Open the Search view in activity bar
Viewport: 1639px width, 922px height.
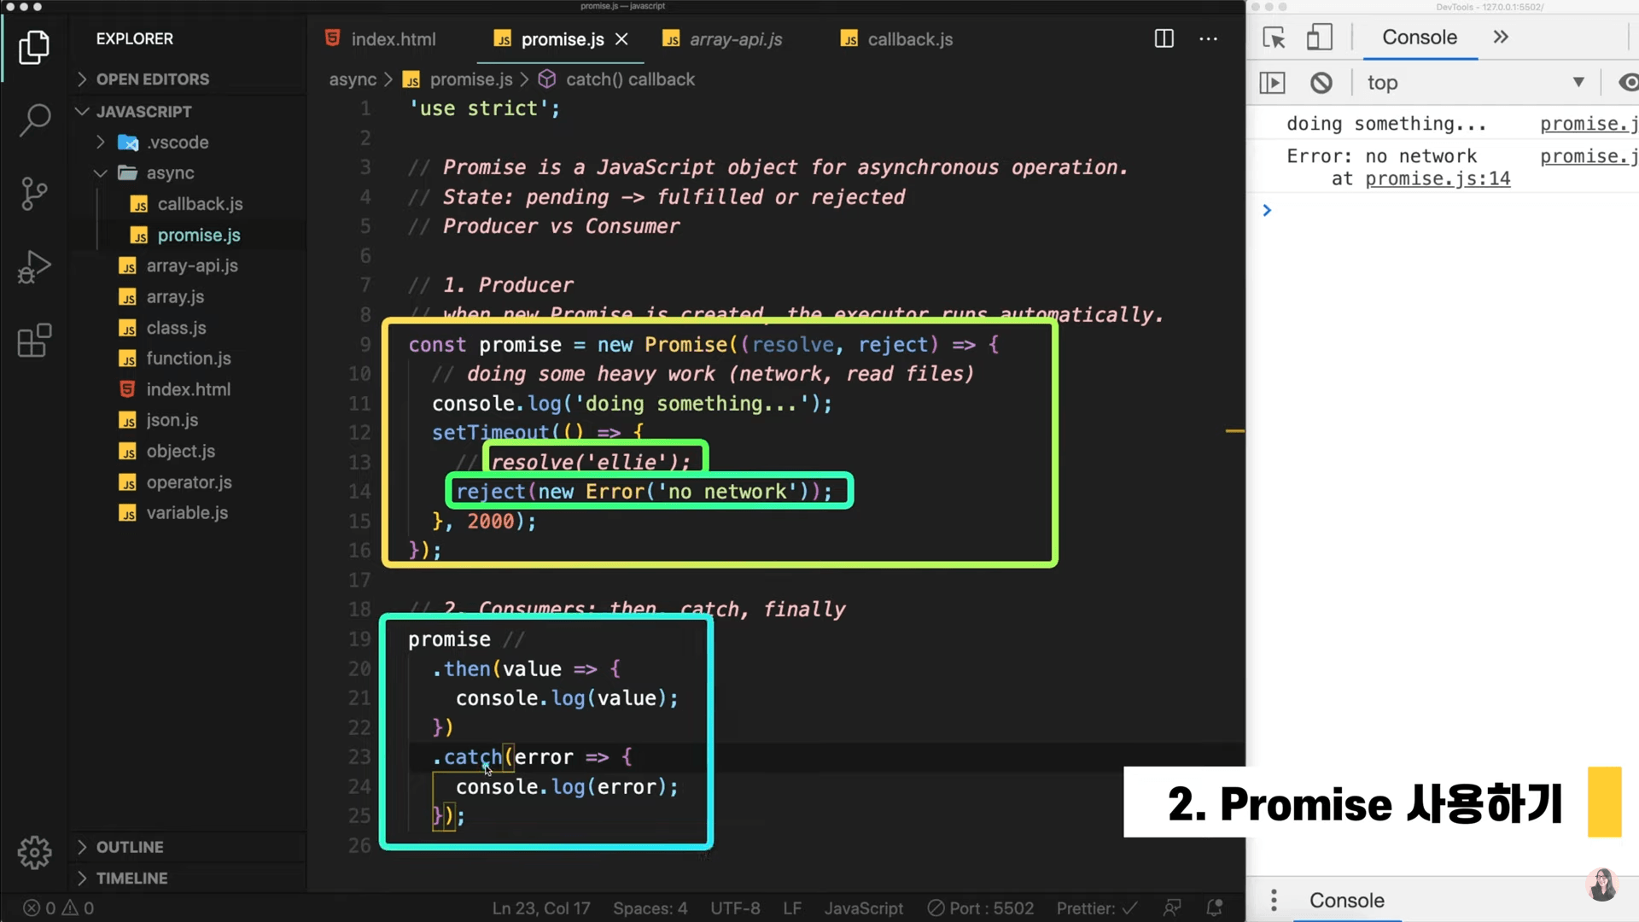[34, 120]
